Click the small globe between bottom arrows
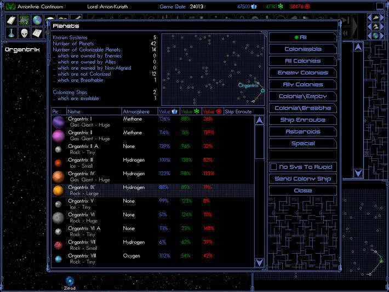The width and height of the screenshot is (389, 292). click(376, 36)
